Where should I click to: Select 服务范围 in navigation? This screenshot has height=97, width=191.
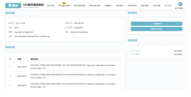tap(145, 6)
